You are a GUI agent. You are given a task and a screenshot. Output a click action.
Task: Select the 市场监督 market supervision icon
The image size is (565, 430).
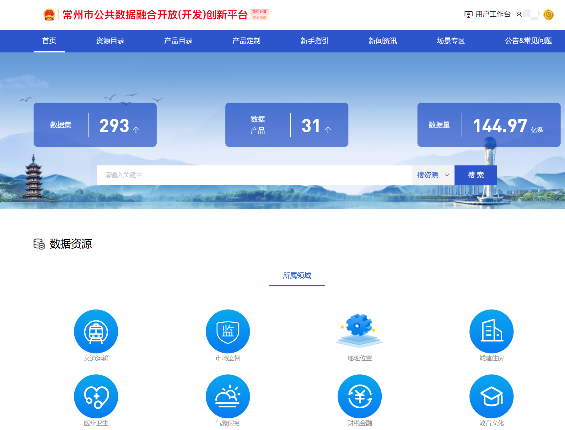(228, 331)
